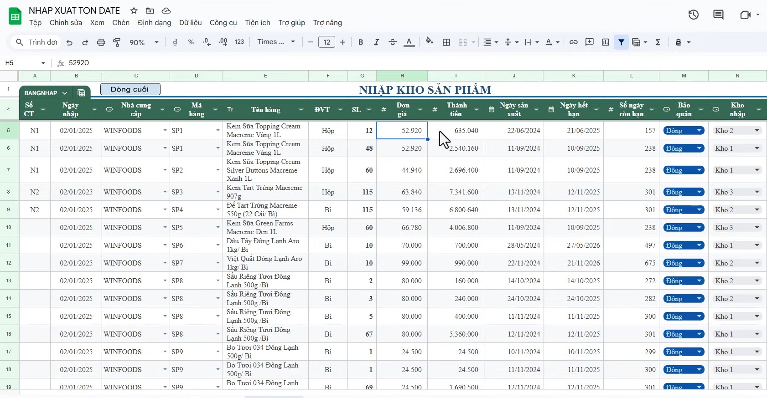
Task: Open the Dữ liệu menu
Action: coord(190,23)
